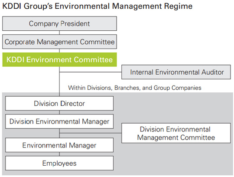Click the chart title KDDI Group's Environmental Management Regime

coord(97,6)
